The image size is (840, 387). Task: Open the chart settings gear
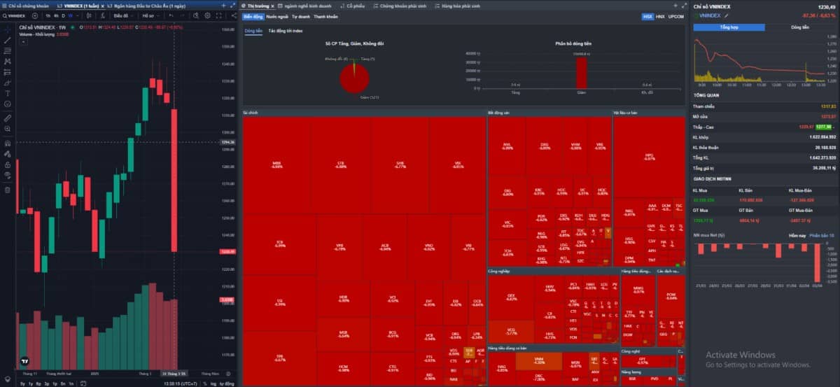[x=207, y=15]
